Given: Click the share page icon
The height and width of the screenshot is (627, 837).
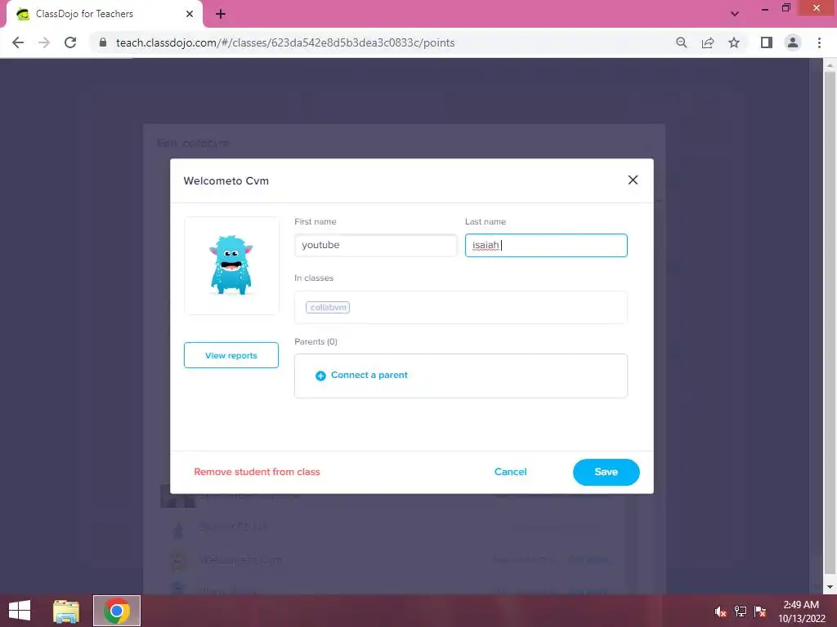Looking at the screenshot, I should point(708,42).
